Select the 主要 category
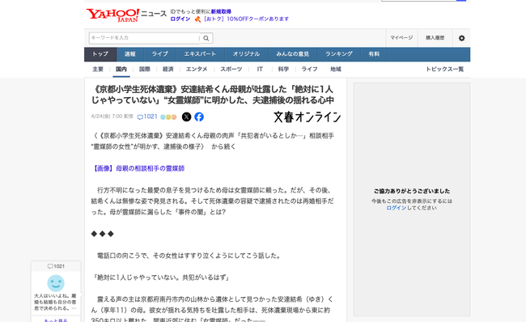 [98, 69]
